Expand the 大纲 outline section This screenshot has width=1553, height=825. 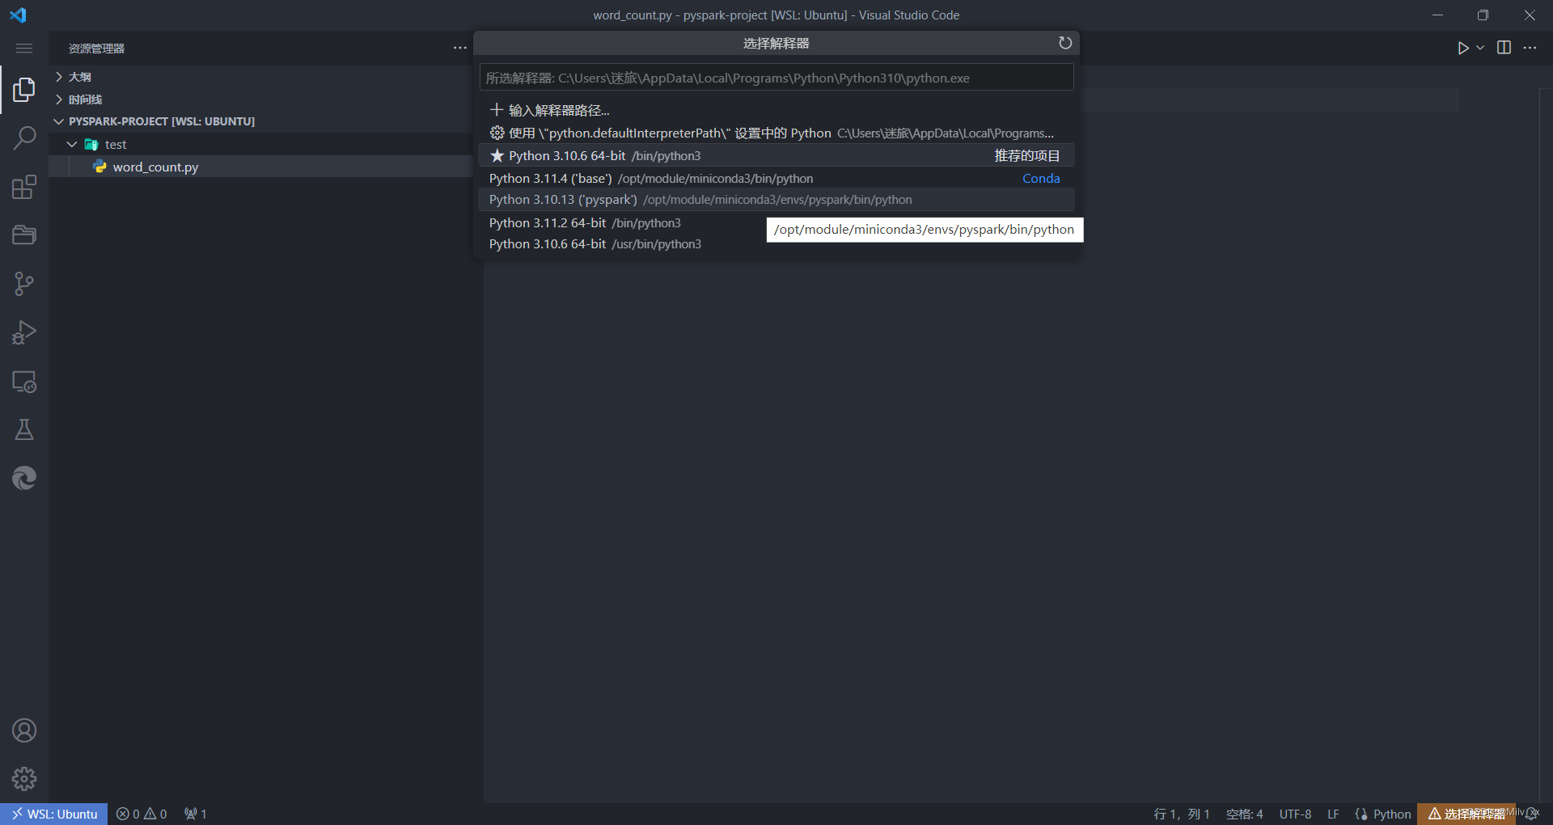click(x=58, y=76)
